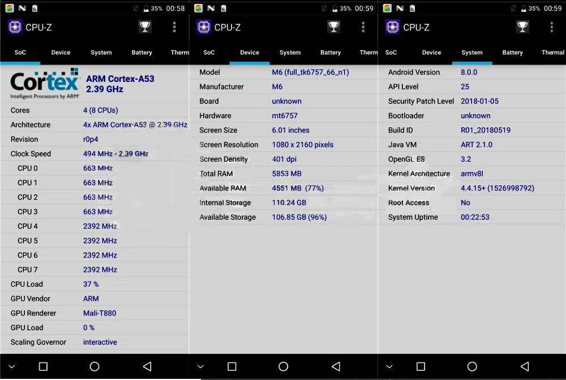
Task: Click the Build ID value "R01_20180519"
Action: [486, 130]
